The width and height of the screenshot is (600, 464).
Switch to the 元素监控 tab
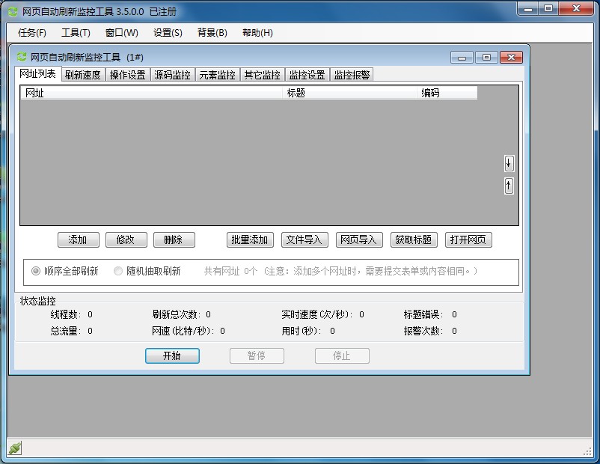coord(218,75)
